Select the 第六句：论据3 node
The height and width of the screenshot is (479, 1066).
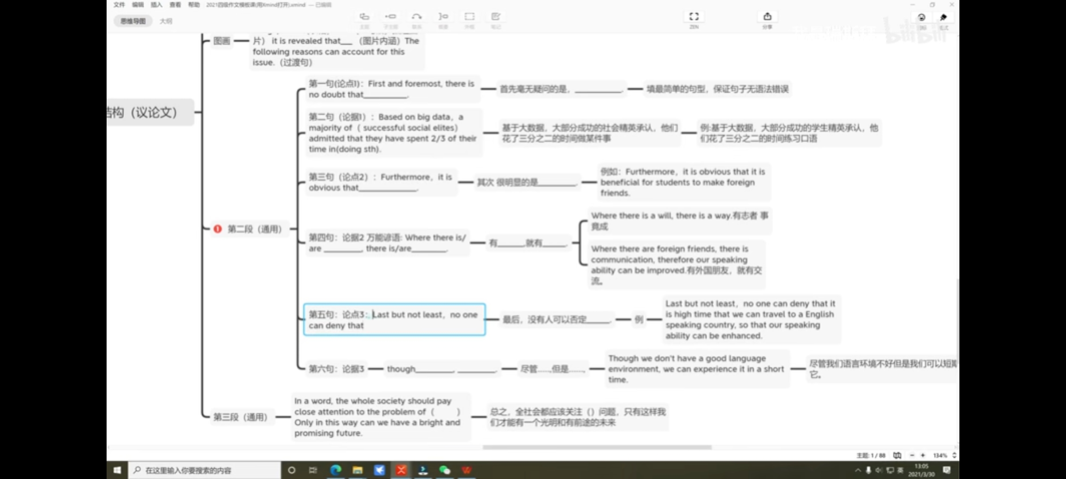336,369
